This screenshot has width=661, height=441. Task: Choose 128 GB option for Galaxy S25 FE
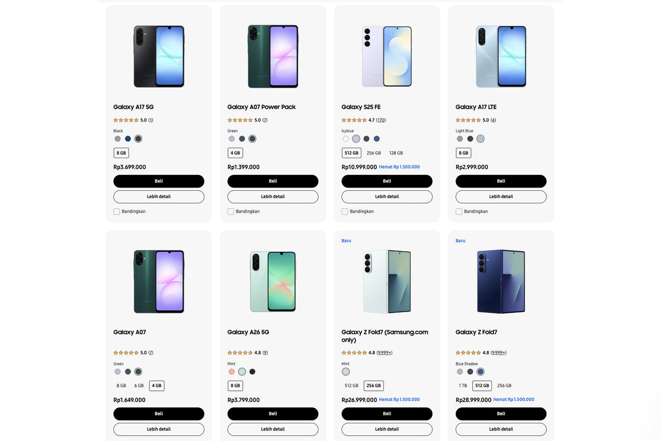pos(395,153)
